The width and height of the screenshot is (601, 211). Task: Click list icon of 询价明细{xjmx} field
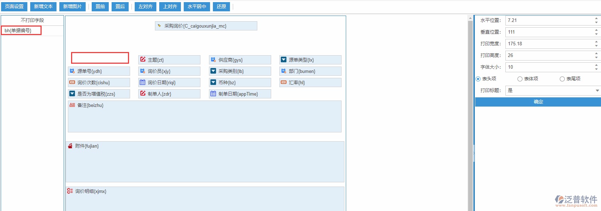point(70,191)
